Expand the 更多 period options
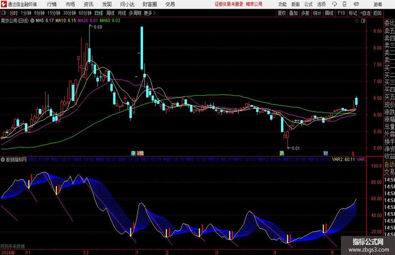This screenshot has width=395, height=255. pyautogui.click(x=150, y=13)
